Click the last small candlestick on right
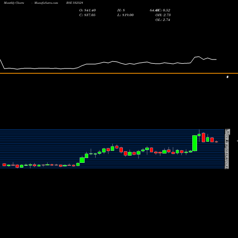This screenshot has height=238, width=238. (x=217, y=142)
